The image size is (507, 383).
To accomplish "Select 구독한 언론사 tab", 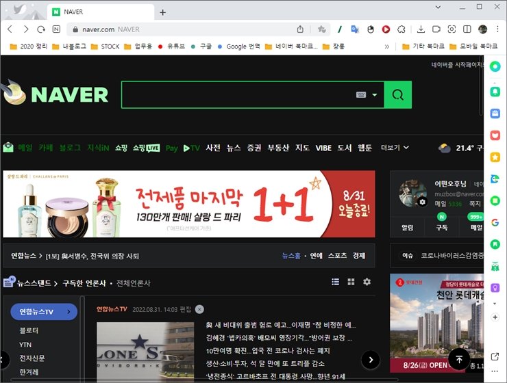I will point(84,283).
